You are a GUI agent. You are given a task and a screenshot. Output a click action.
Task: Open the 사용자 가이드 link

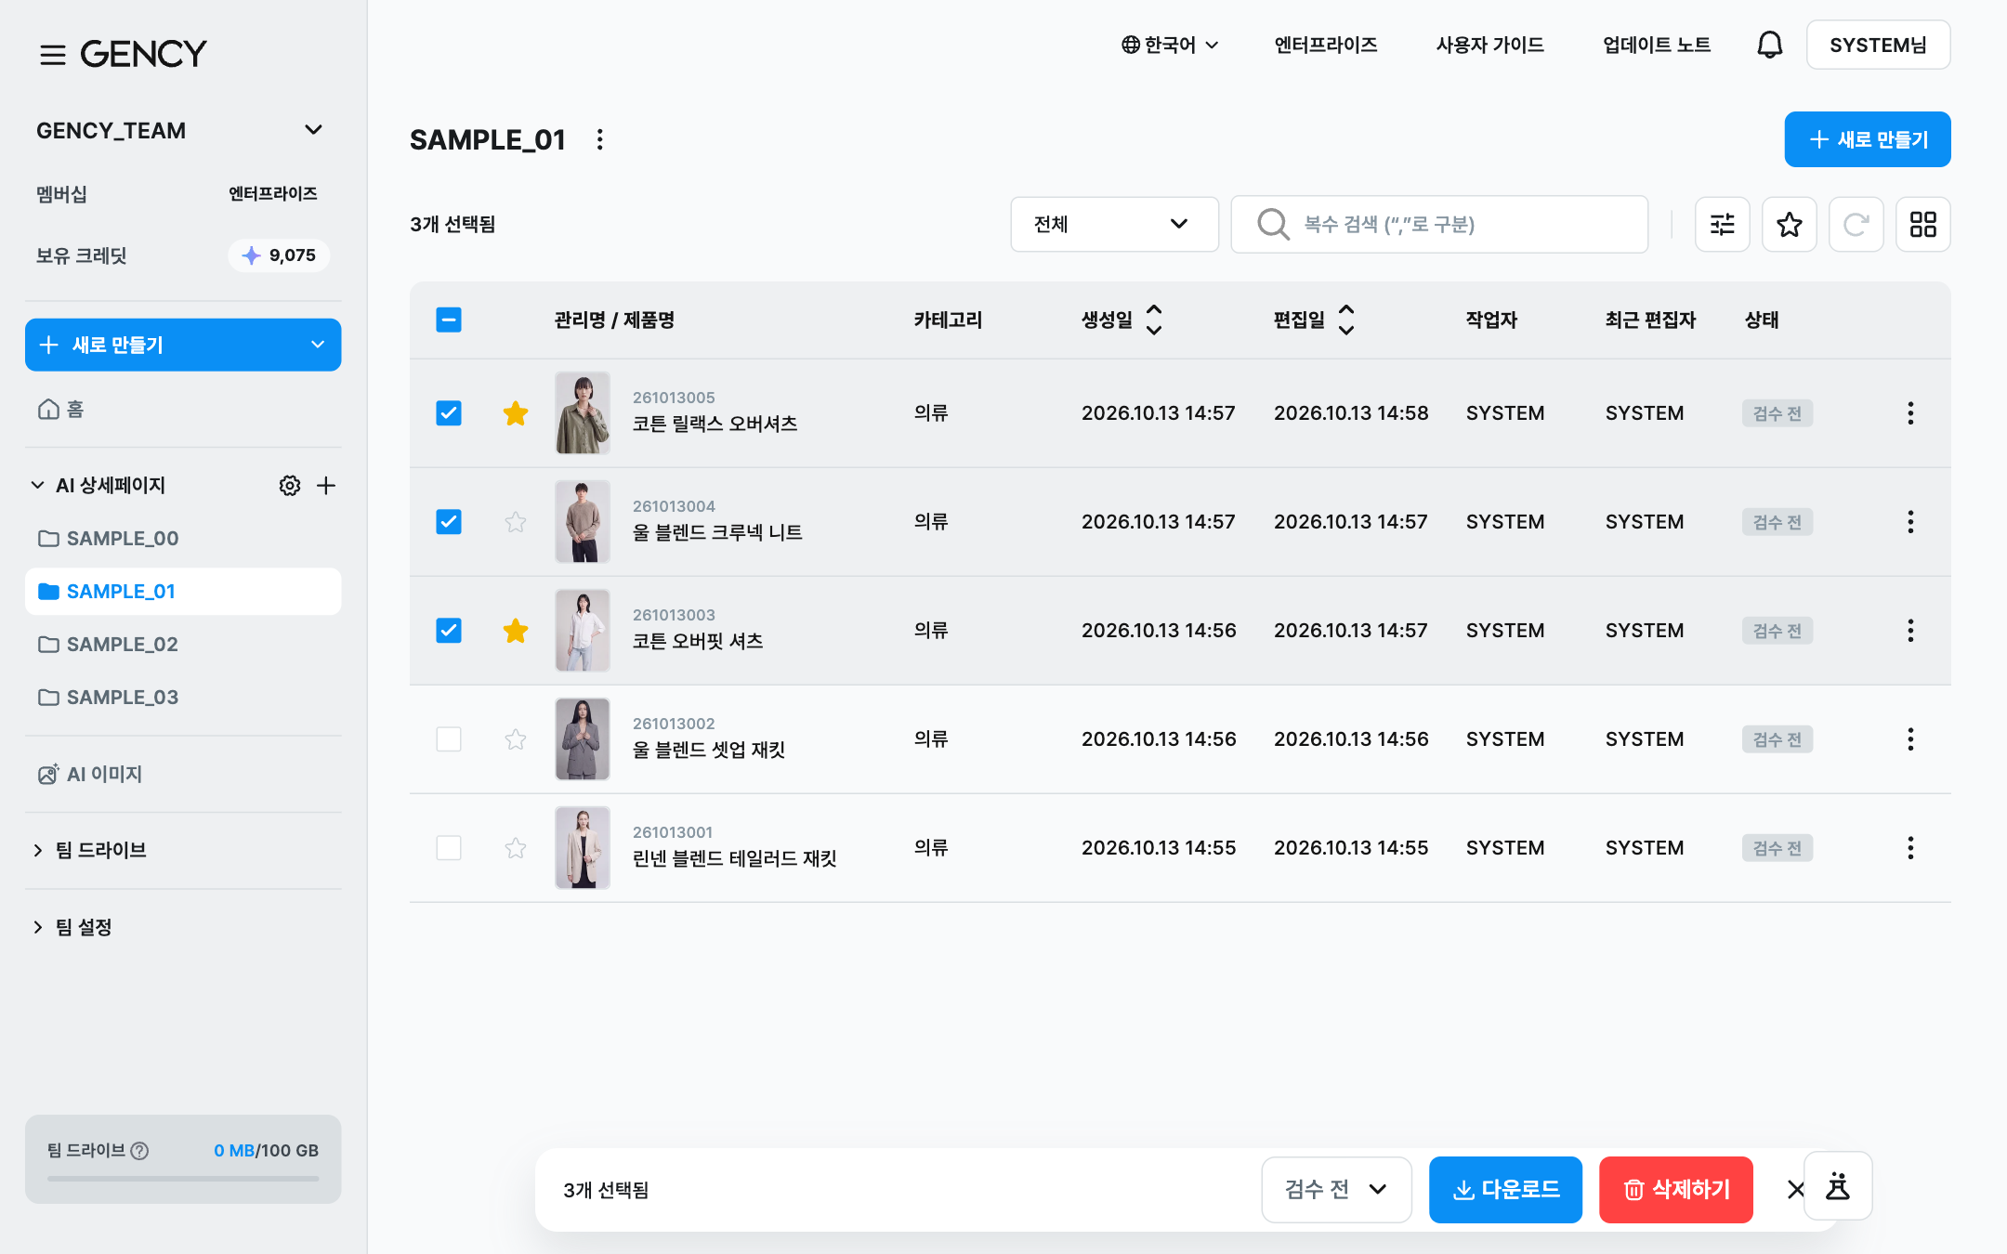1489,45
